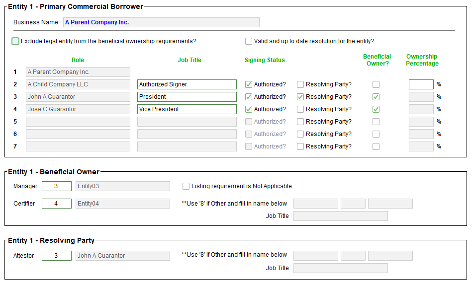The image size is (472, 285).
Task: Toggle Beneficial Owner for John A Guarantor
Action: coord(376,97)
